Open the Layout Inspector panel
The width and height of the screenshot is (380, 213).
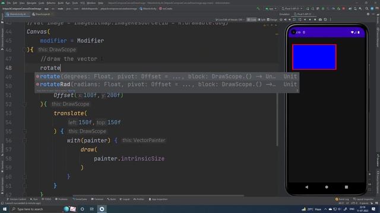click(x=363, y=199)
